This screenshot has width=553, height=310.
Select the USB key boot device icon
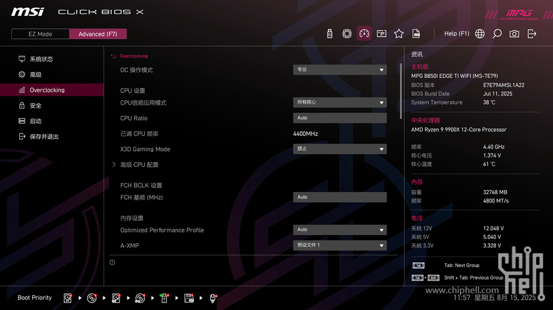pyautogui.click(x=164, y=298)
